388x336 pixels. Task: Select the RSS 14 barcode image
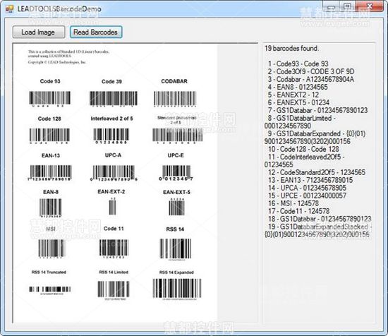tap(176, 250)
